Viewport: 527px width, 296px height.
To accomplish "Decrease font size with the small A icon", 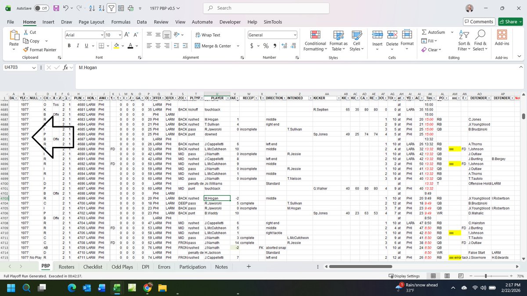I will [x=136, y=35].
